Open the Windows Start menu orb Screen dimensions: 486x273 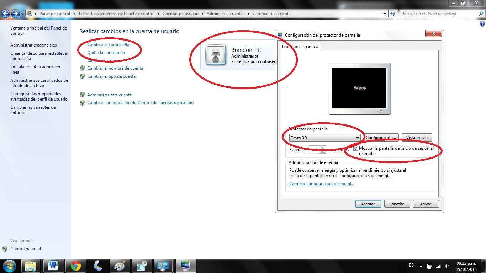[10, 266]
